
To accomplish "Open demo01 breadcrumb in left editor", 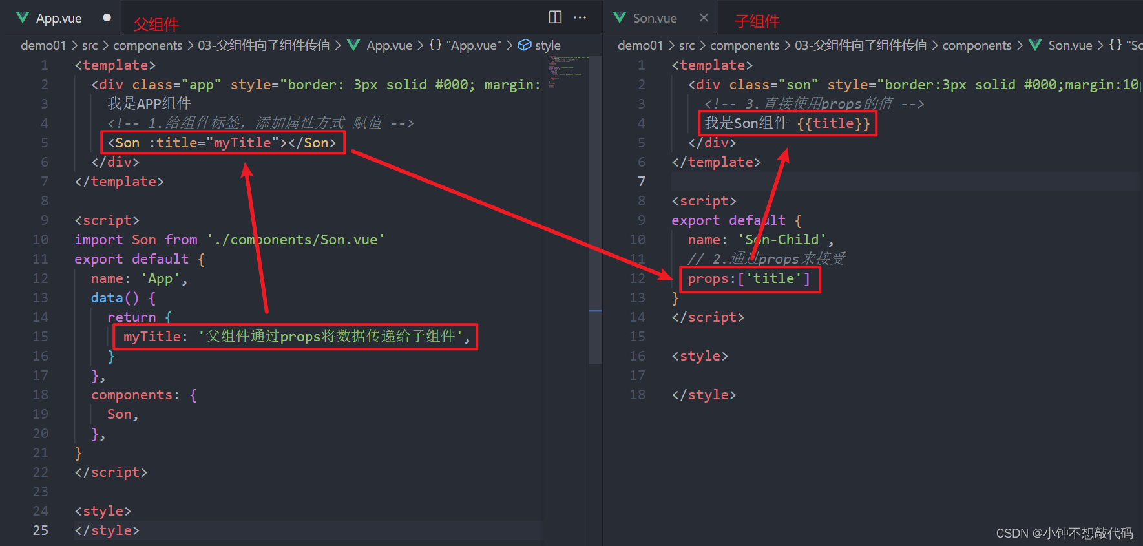I will pos(43,45).
